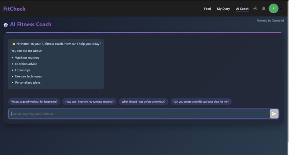
Task: Click the Nutrition advice bullet
Action: (x=26, y=64)
